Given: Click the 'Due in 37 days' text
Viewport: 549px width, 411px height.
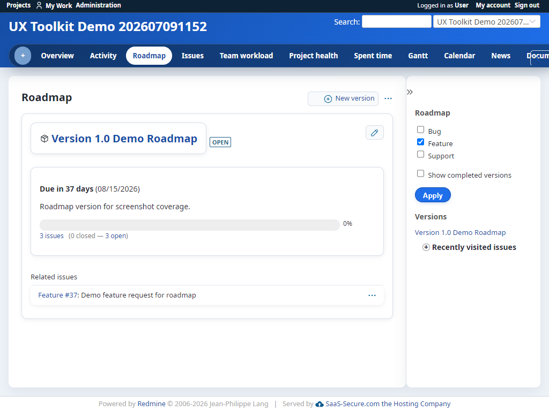Looking at the screenshot, I should (66, 189).
